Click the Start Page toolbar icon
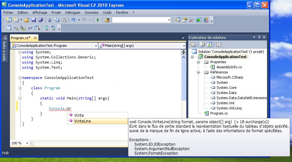Viewport: 292px width, 162px height. (199, 20)
